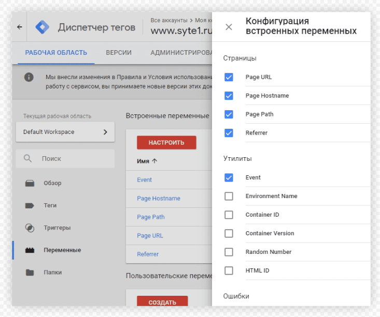The height and width of the screenshot is (317, 380).
Task: Click the Текущая рабочая область label
Action: click(x=57, y=116)
